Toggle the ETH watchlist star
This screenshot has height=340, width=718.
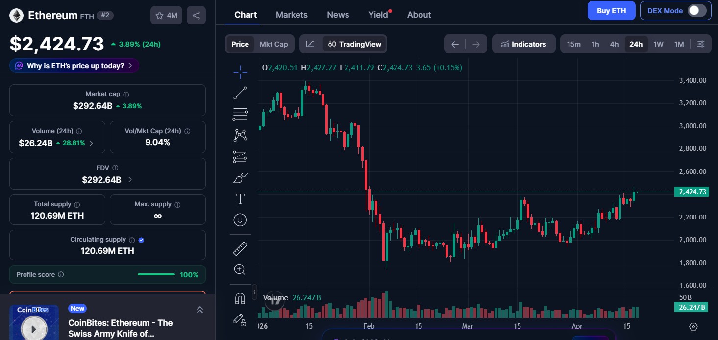(x=159, y=15)
